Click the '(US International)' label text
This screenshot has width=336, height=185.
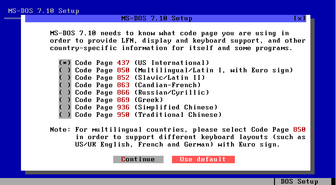[171, 63]
